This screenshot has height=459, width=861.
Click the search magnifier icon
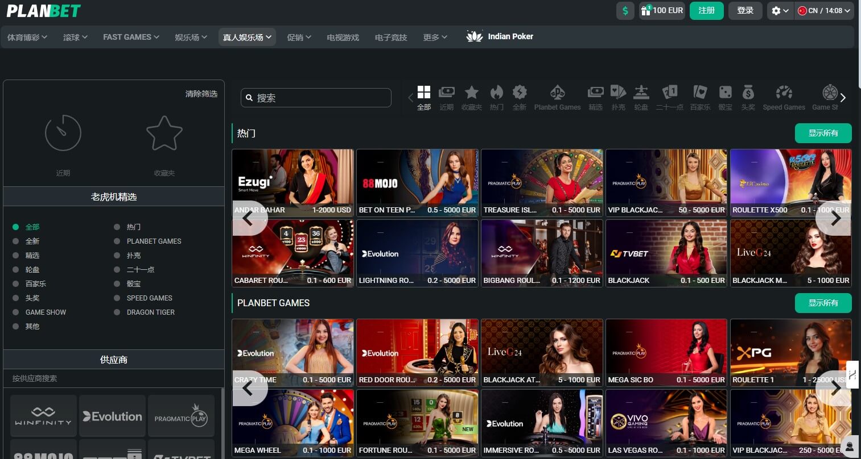[249, 98]
